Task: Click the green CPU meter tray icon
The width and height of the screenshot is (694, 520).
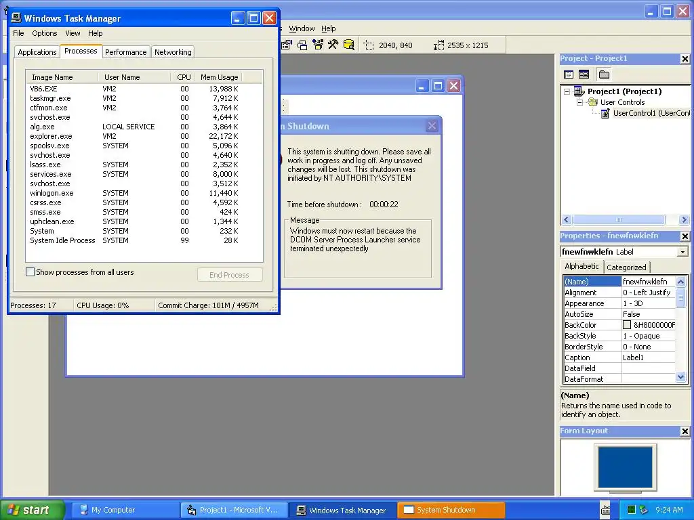Action: tap(632, 510)
